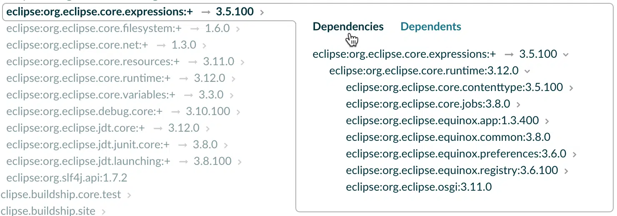Open eclipse:org.slf4j.api:1.7.2 entry
The height and width of the screenshot is (216, 617).
coord(67,178)
